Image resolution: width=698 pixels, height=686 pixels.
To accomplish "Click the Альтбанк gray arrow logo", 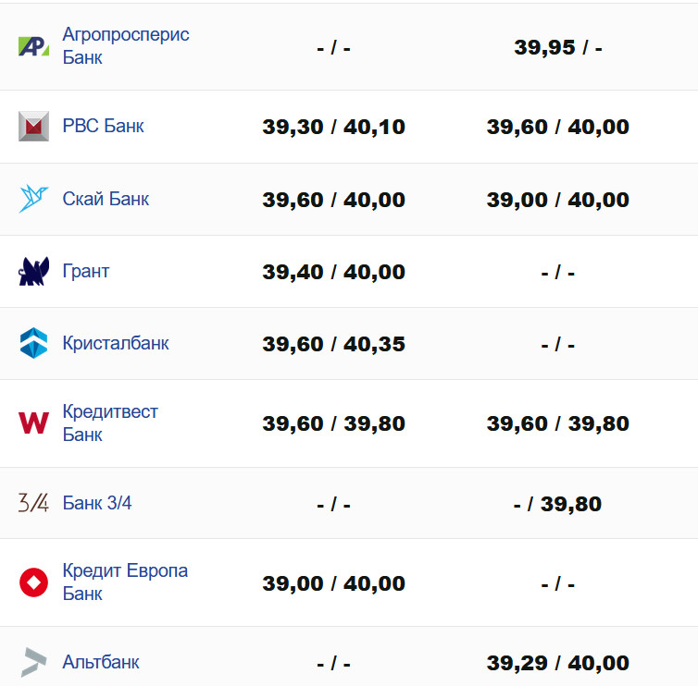I will tap(33, 662).
